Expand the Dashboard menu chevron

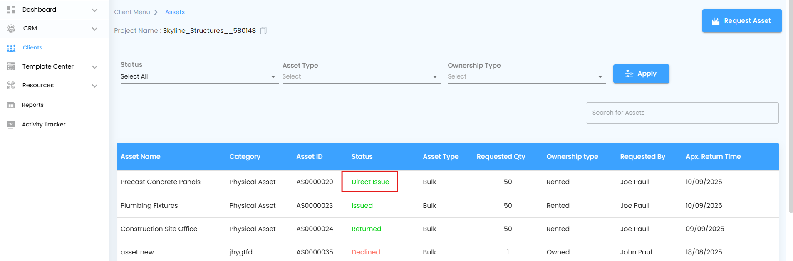click(94, 10)
